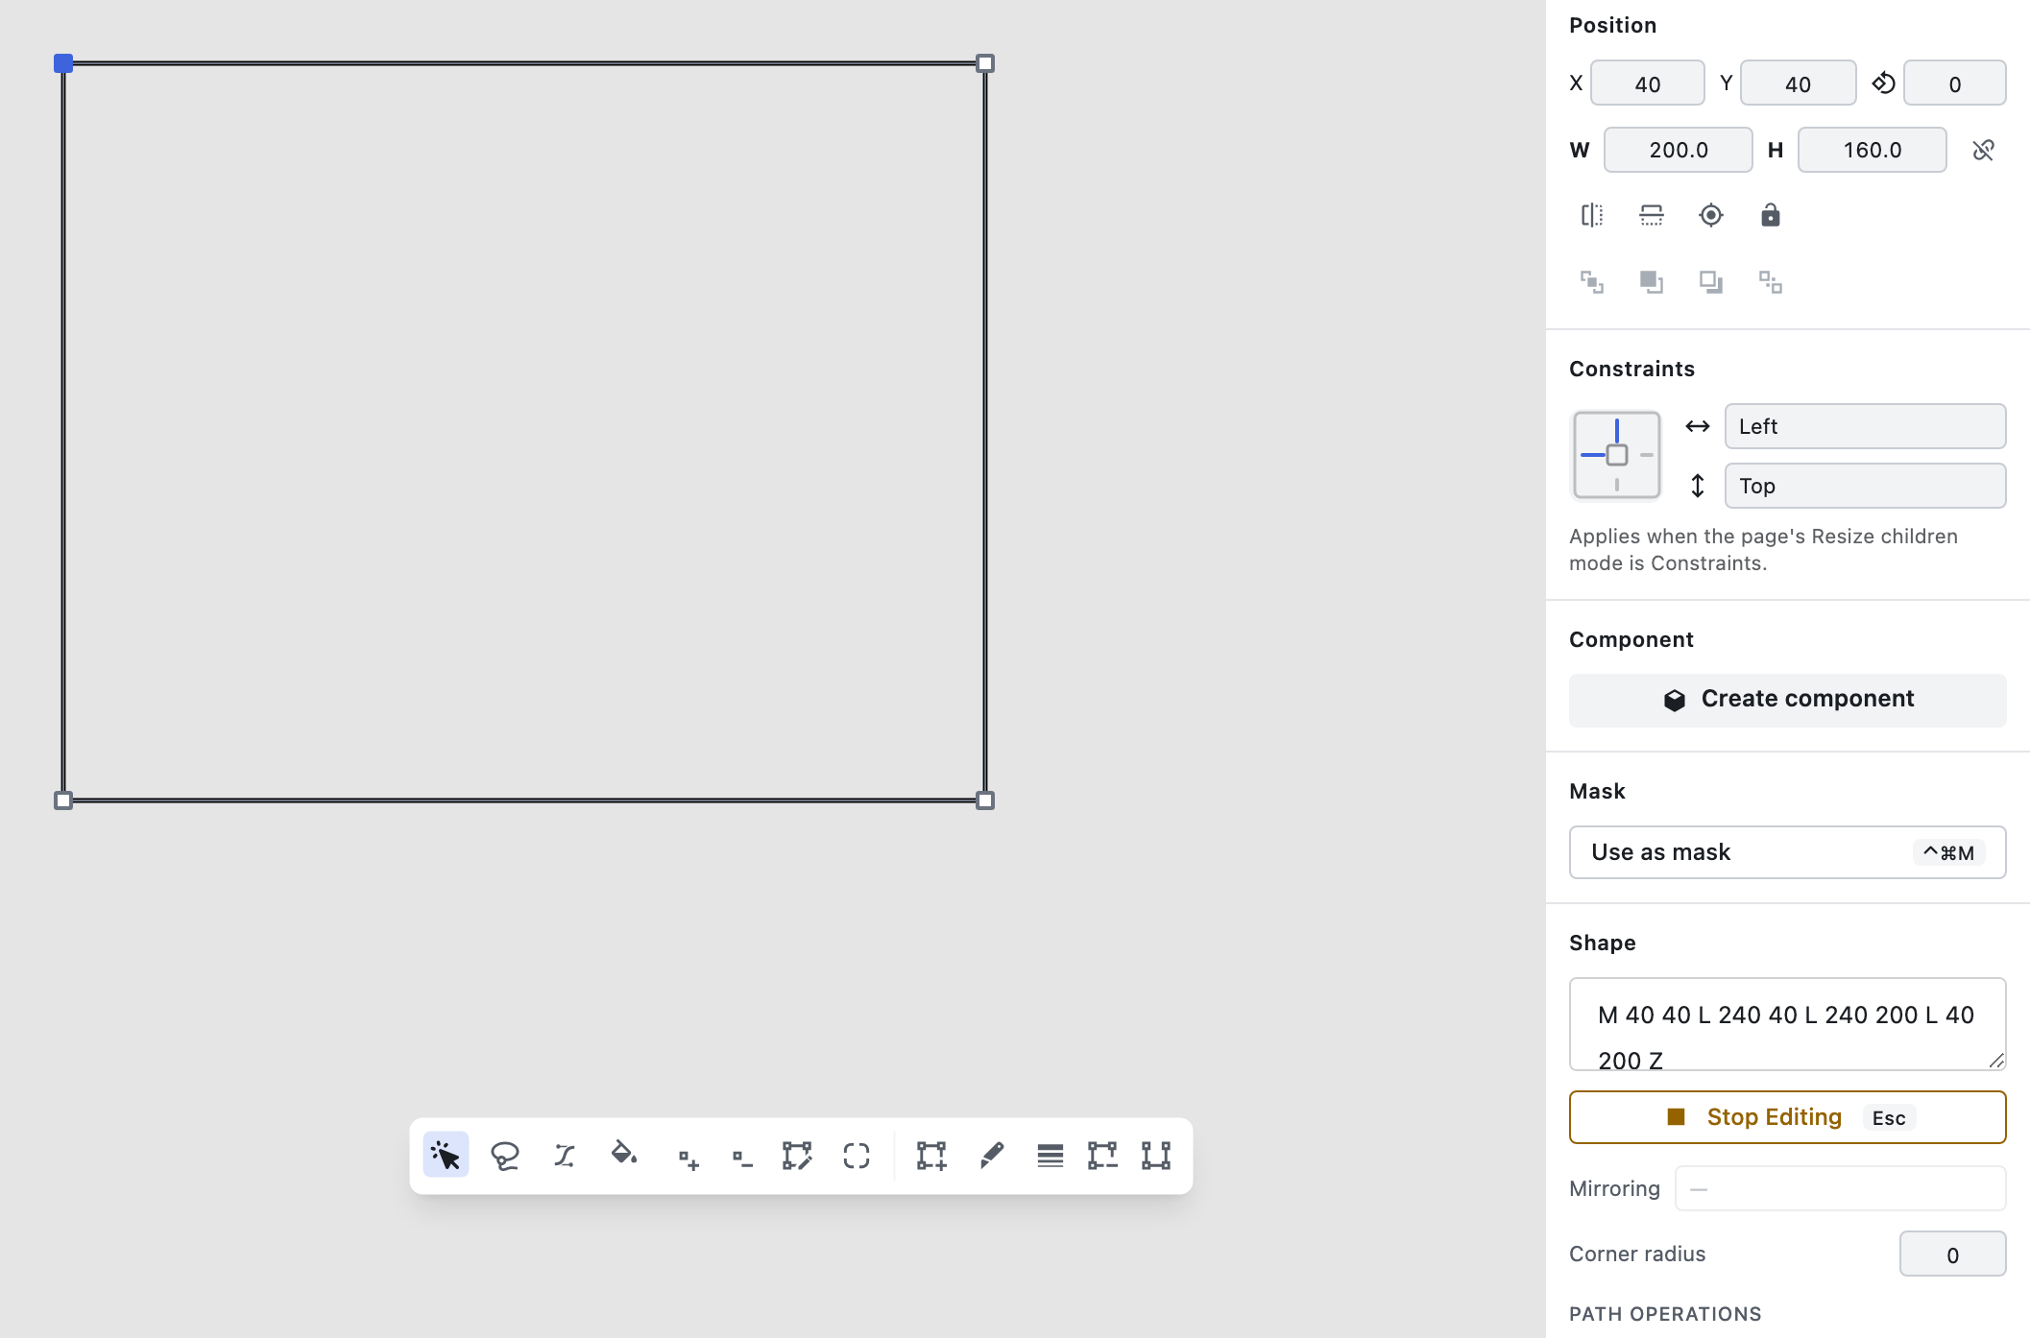The image size is (2030, 1338).
Task: Select the point selection cursor tool
Action: pos(446,1155)
